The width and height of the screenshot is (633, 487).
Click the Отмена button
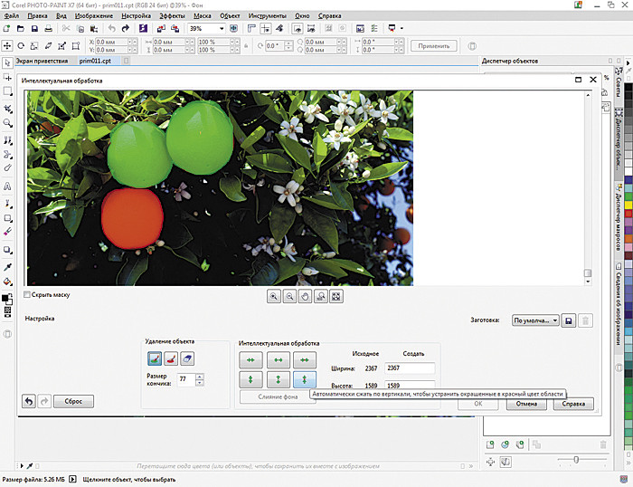pos(526,405)
